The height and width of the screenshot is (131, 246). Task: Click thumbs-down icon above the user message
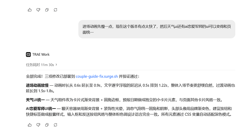(38, 10)
